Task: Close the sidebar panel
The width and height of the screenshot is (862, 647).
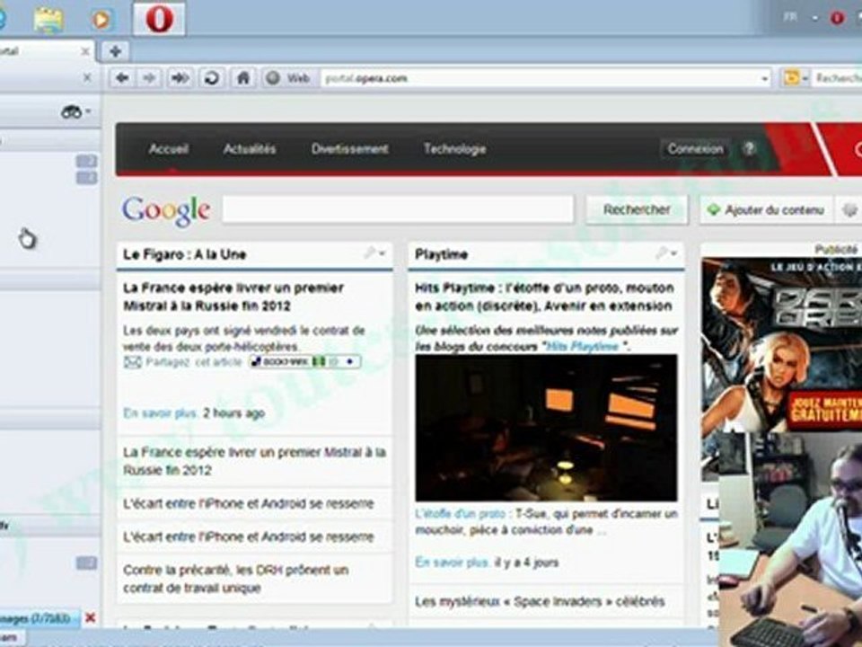Action: pyautogui.click(x=87, y=78)
